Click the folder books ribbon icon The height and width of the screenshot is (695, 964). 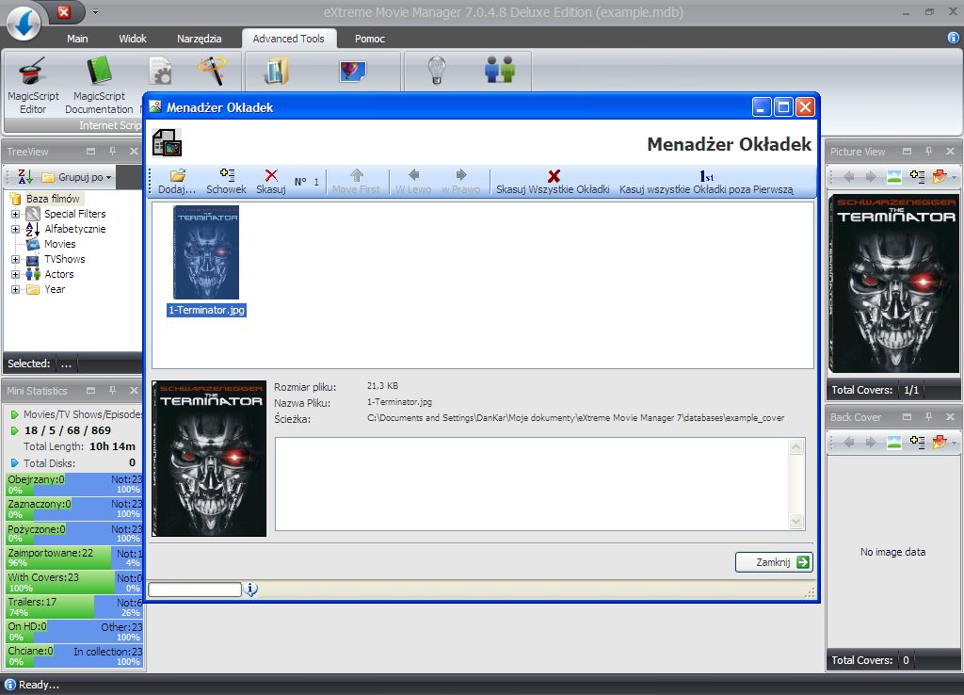277,71
